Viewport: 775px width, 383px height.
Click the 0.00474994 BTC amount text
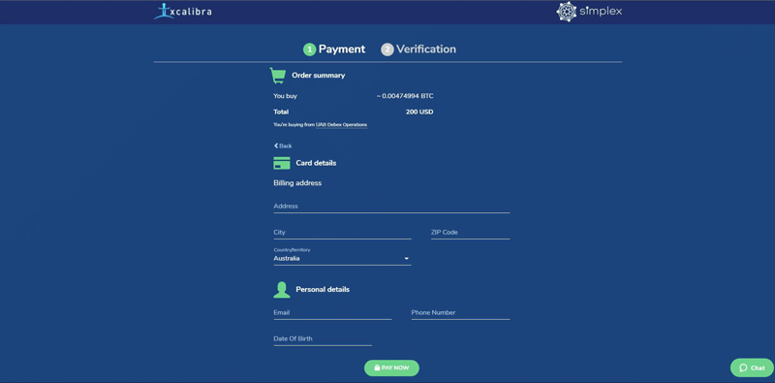[405, 96]
